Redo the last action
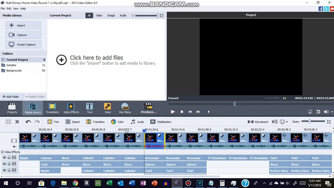 click(x=37, y=122)
